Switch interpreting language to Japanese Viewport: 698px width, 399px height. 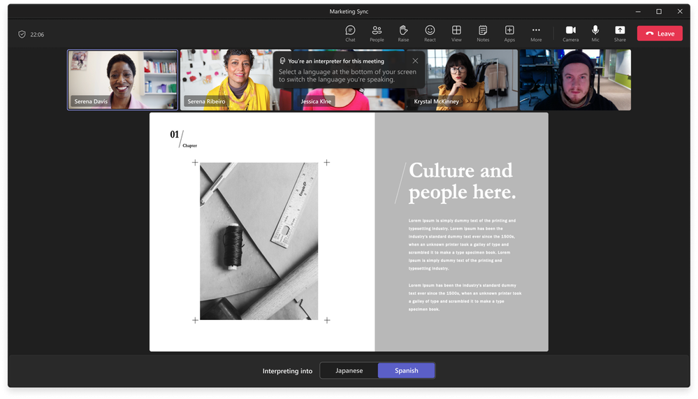(349, 370)
